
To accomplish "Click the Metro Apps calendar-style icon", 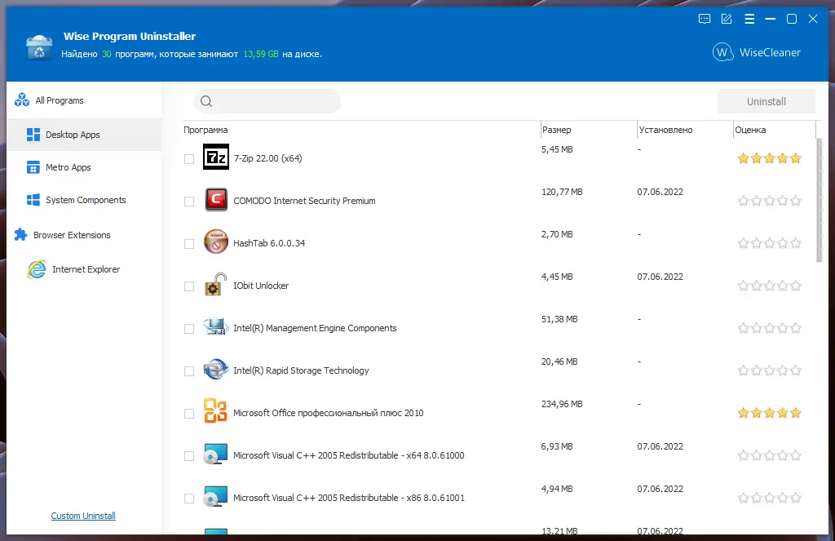I will tap(33, 167).
